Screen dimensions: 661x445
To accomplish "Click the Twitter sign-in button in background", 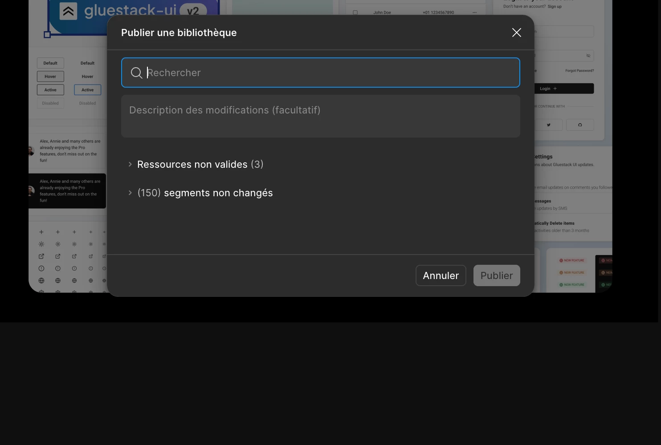I will [548, 125].
